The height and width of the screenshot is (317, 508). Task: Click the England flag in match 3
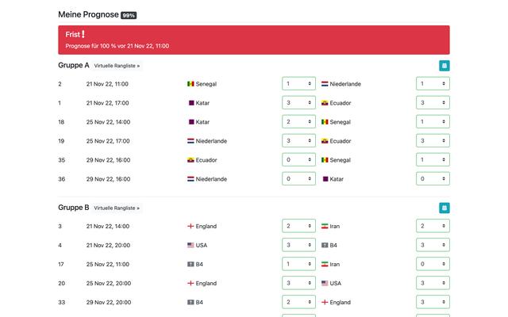(190, 227)
